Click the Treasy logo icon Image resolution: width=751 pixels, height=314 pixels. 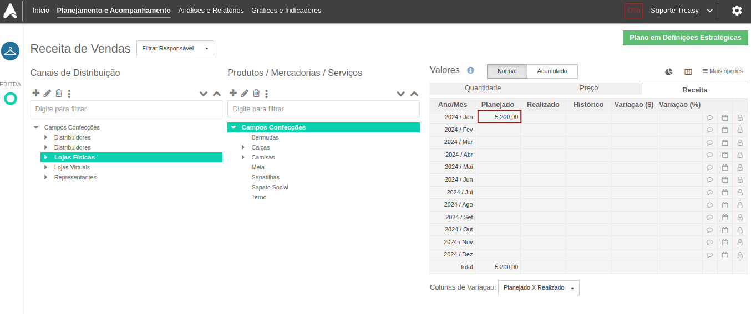(10, 11)
